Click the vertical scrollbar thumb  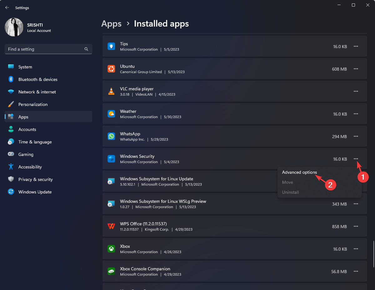point(373,254)
